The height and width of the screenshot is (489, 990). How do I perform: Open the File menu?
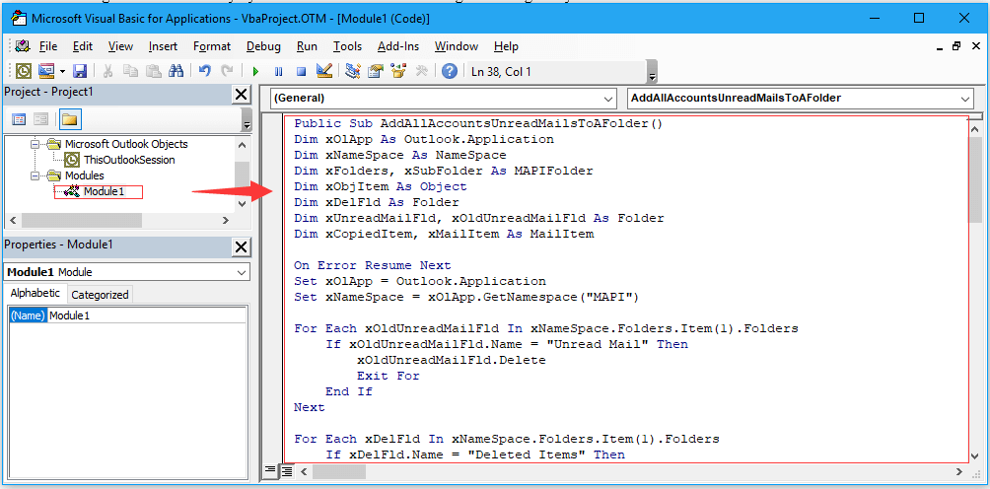tap(48, 46)
